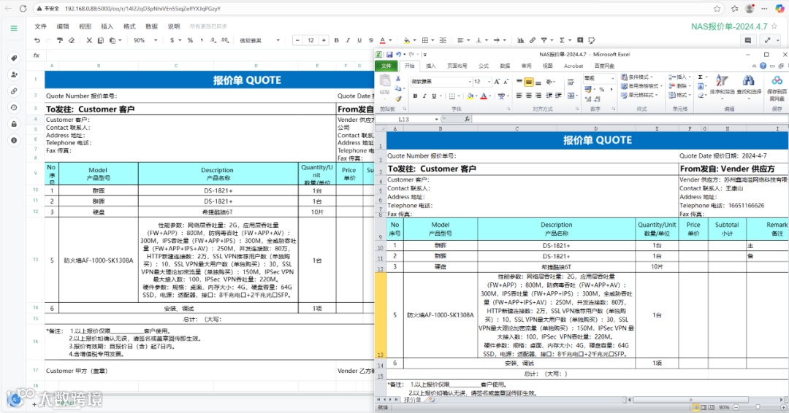Click the Excel font color red A
The image size is (789, 413).
484,96
